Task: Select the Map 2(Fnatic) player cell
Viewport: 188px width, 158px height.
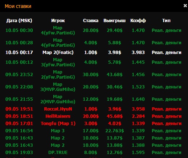Action: [x=58, y=53]
